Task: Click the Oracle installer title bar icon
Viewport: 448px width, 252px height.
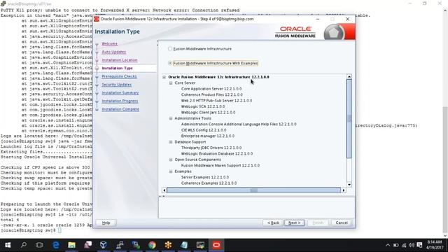Action: point(97,19)
